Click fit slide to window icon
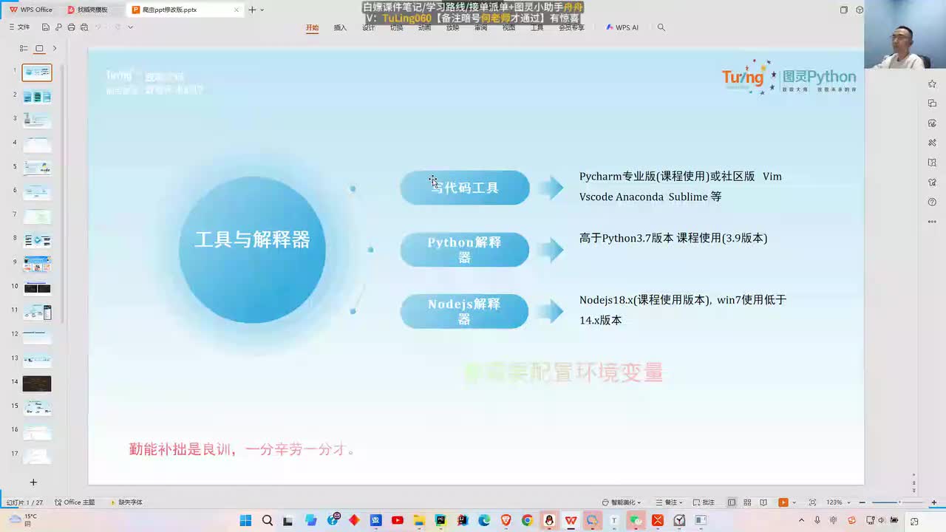946x532 pixels. [x=812, y=502]
